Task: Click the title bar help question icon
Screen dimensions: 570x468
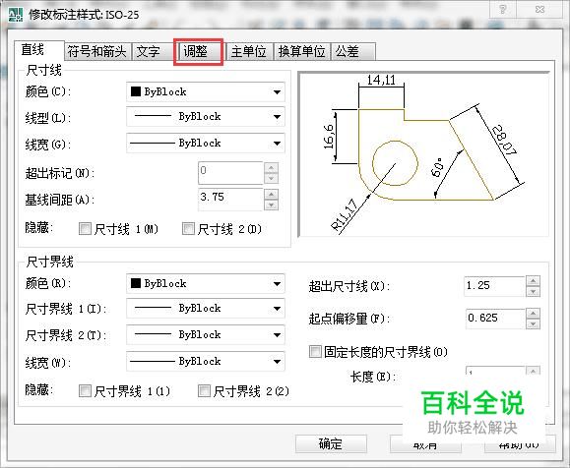Action: (503, 9)
